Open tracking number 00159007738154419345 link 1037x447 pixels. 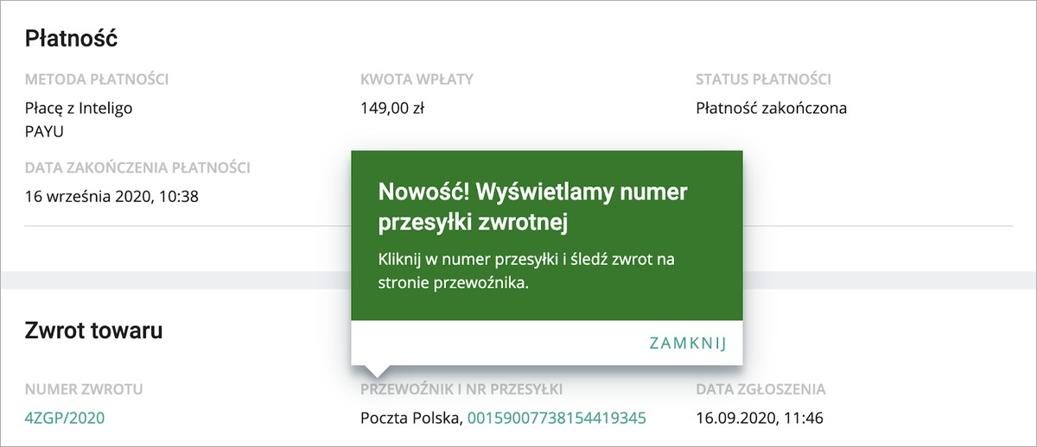(557, 419)
